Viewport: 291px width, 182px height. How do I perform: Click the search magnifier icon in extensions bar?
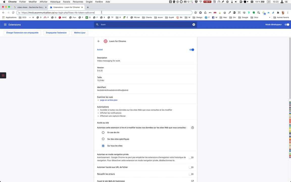click(97, 25)
